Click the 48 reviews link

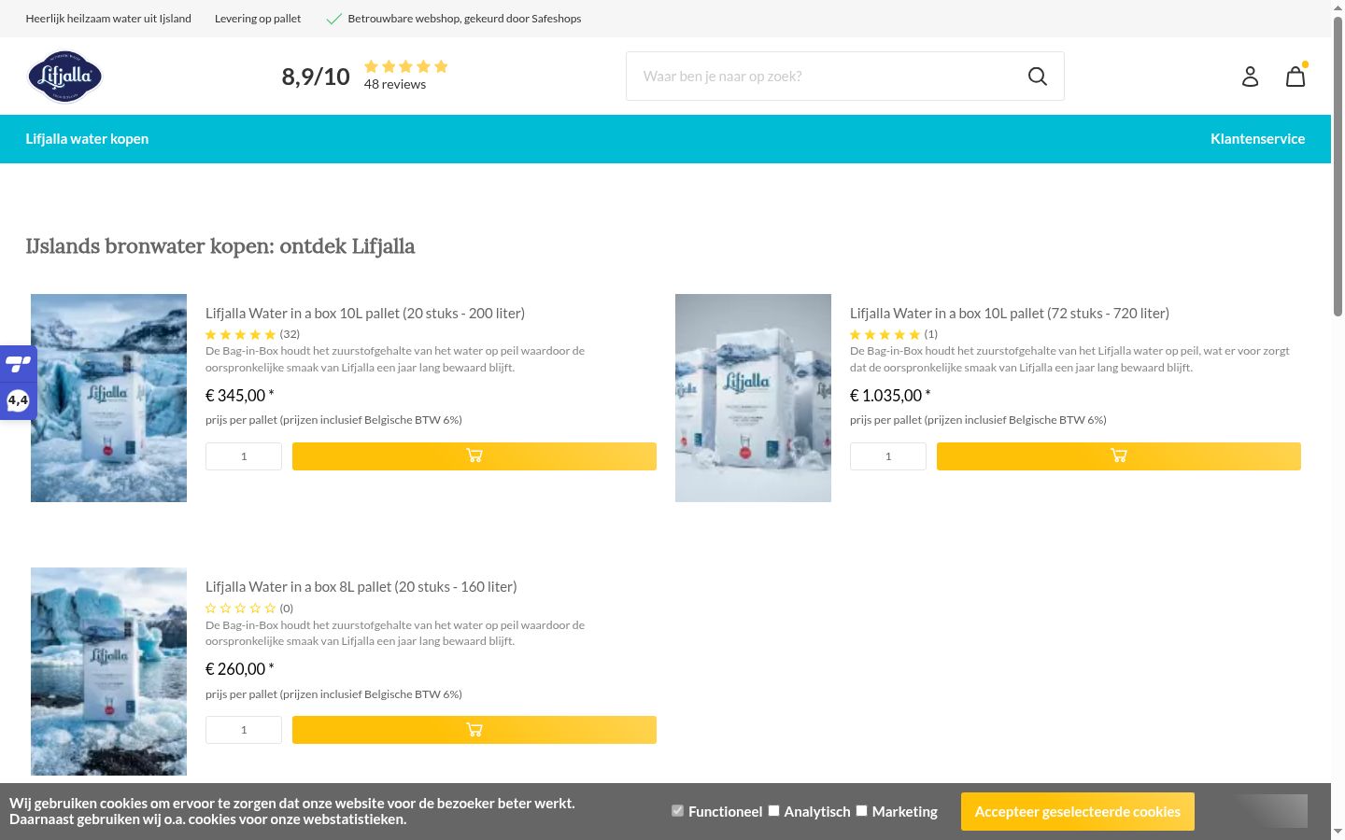point(395,84)
